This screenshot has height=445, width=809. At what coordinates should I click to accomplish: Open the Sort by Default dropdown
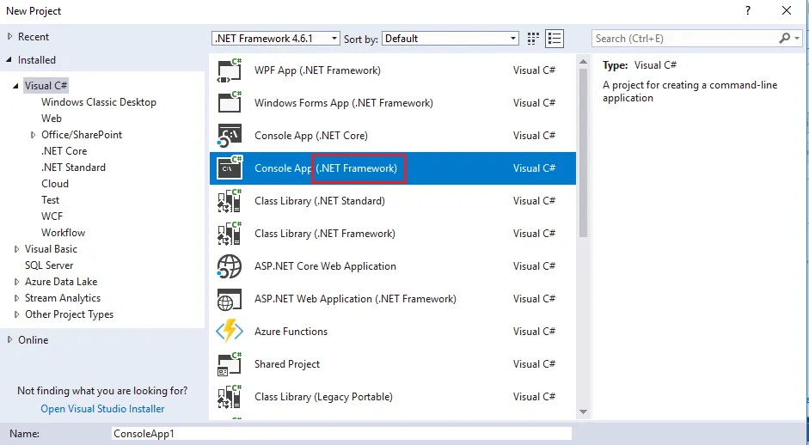tap(450, 38)
